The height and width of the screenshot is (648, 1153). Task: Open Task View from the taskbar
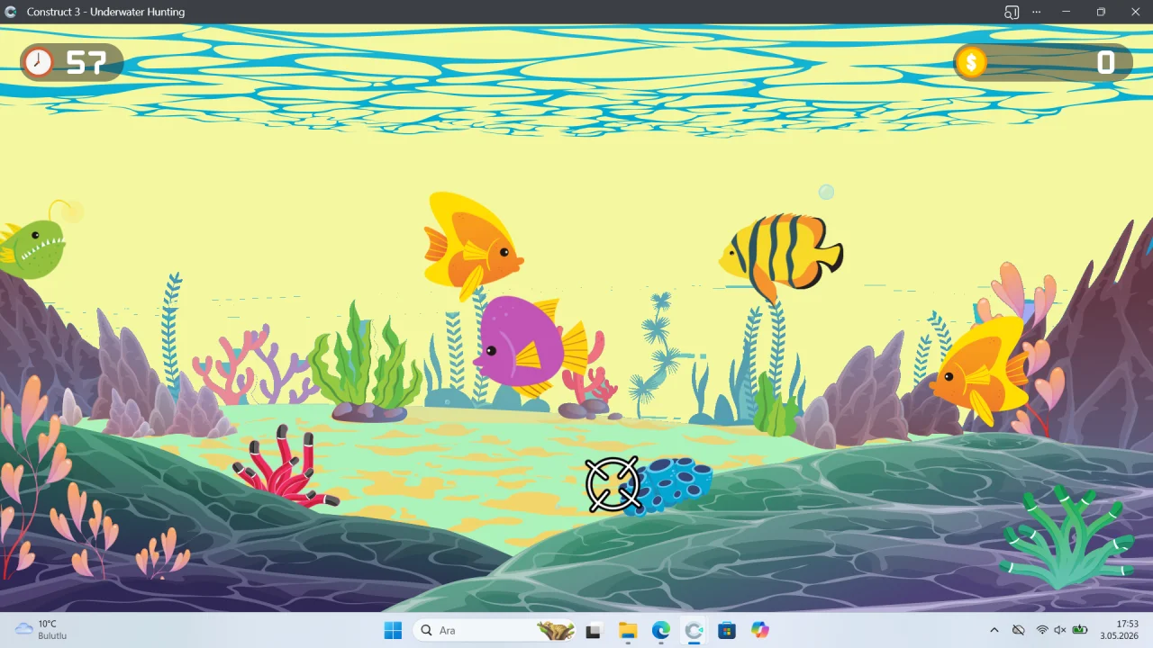point(593,631)
